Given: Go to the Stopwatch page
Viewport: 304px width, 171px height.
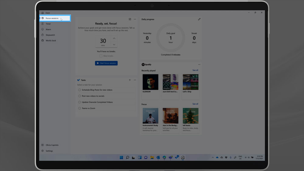Looking at the screenshot, I should coord(50,35).
